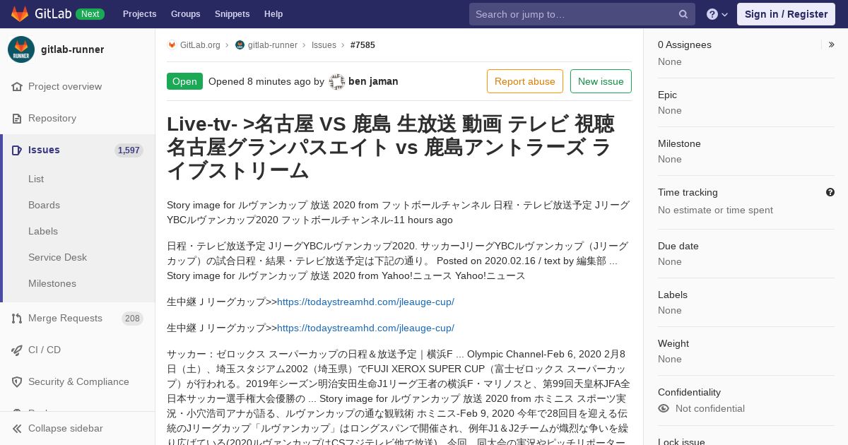Click Report abuse button
Screen dimensions: 848x445
525,81
